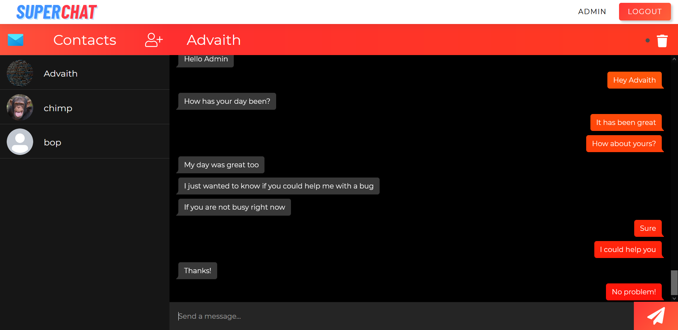Click the online status dot indicator
The image size is (678, 330).
(x=647, y=41)
